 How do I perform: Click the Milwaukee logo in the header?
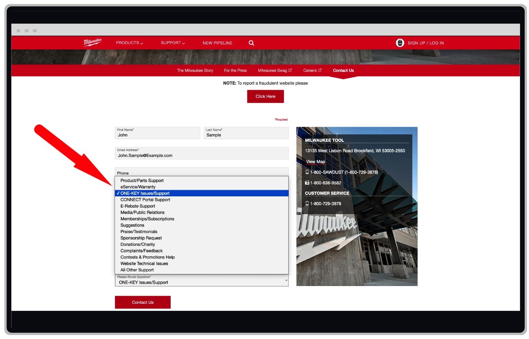(92, 43)
